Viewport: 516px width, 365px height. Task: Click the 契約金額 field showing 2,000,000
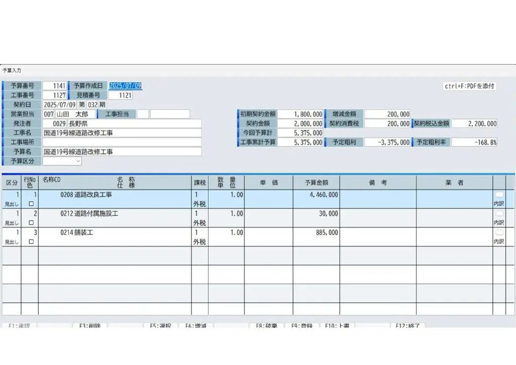pyautogui.click(x=301, y=124)
